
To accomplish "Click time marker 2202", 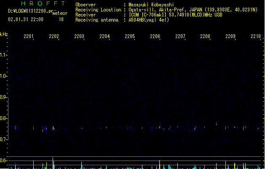I will pos(54,36).
